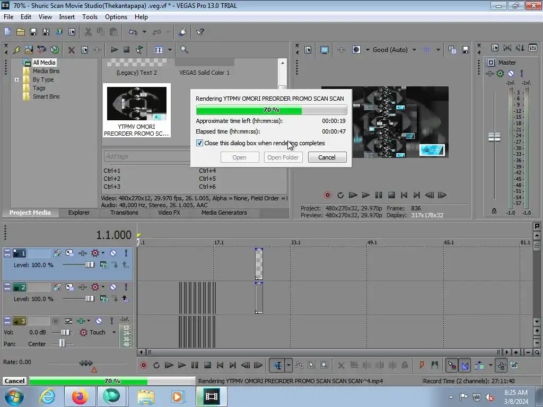The width and height of the screenshot is (543, 407).
Task: Click Stop under the video preview
Action: point(391,195)
